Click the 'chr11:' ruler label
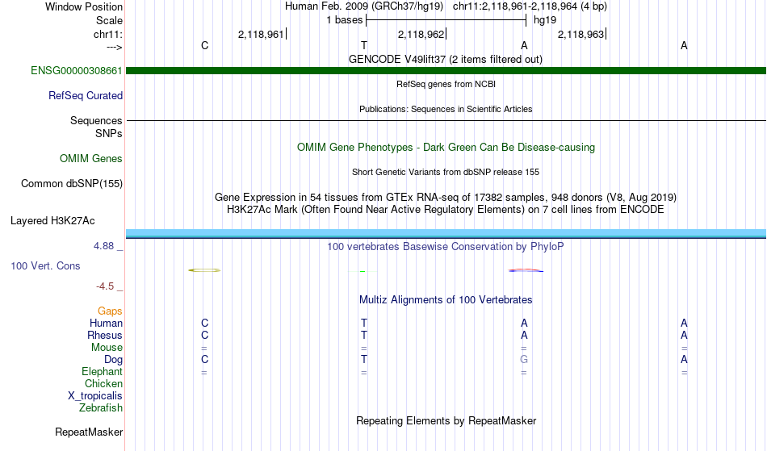Screen dimensions: 767x451 pyautogui.click(x=108, y=34)
